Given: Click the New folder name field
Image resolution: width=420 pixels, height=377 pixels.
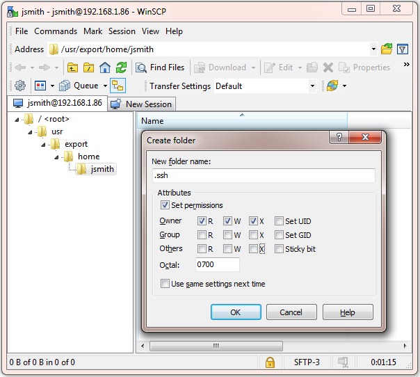Looking at the screenshot, I should coord(264,175).
